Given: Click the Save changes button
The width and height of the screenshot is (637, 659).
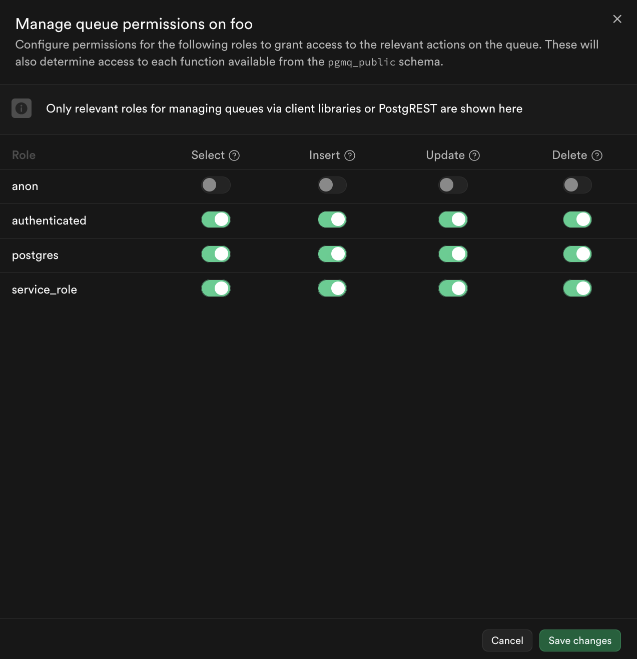Looking at the screenshot, I should [x=580, y=640].
